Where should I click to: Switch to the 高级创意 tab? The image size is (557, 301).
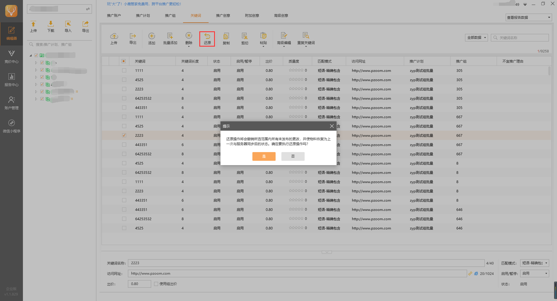point(281,16)
